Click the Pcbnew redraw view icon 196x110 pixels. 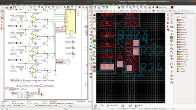(x=127, y=7)
